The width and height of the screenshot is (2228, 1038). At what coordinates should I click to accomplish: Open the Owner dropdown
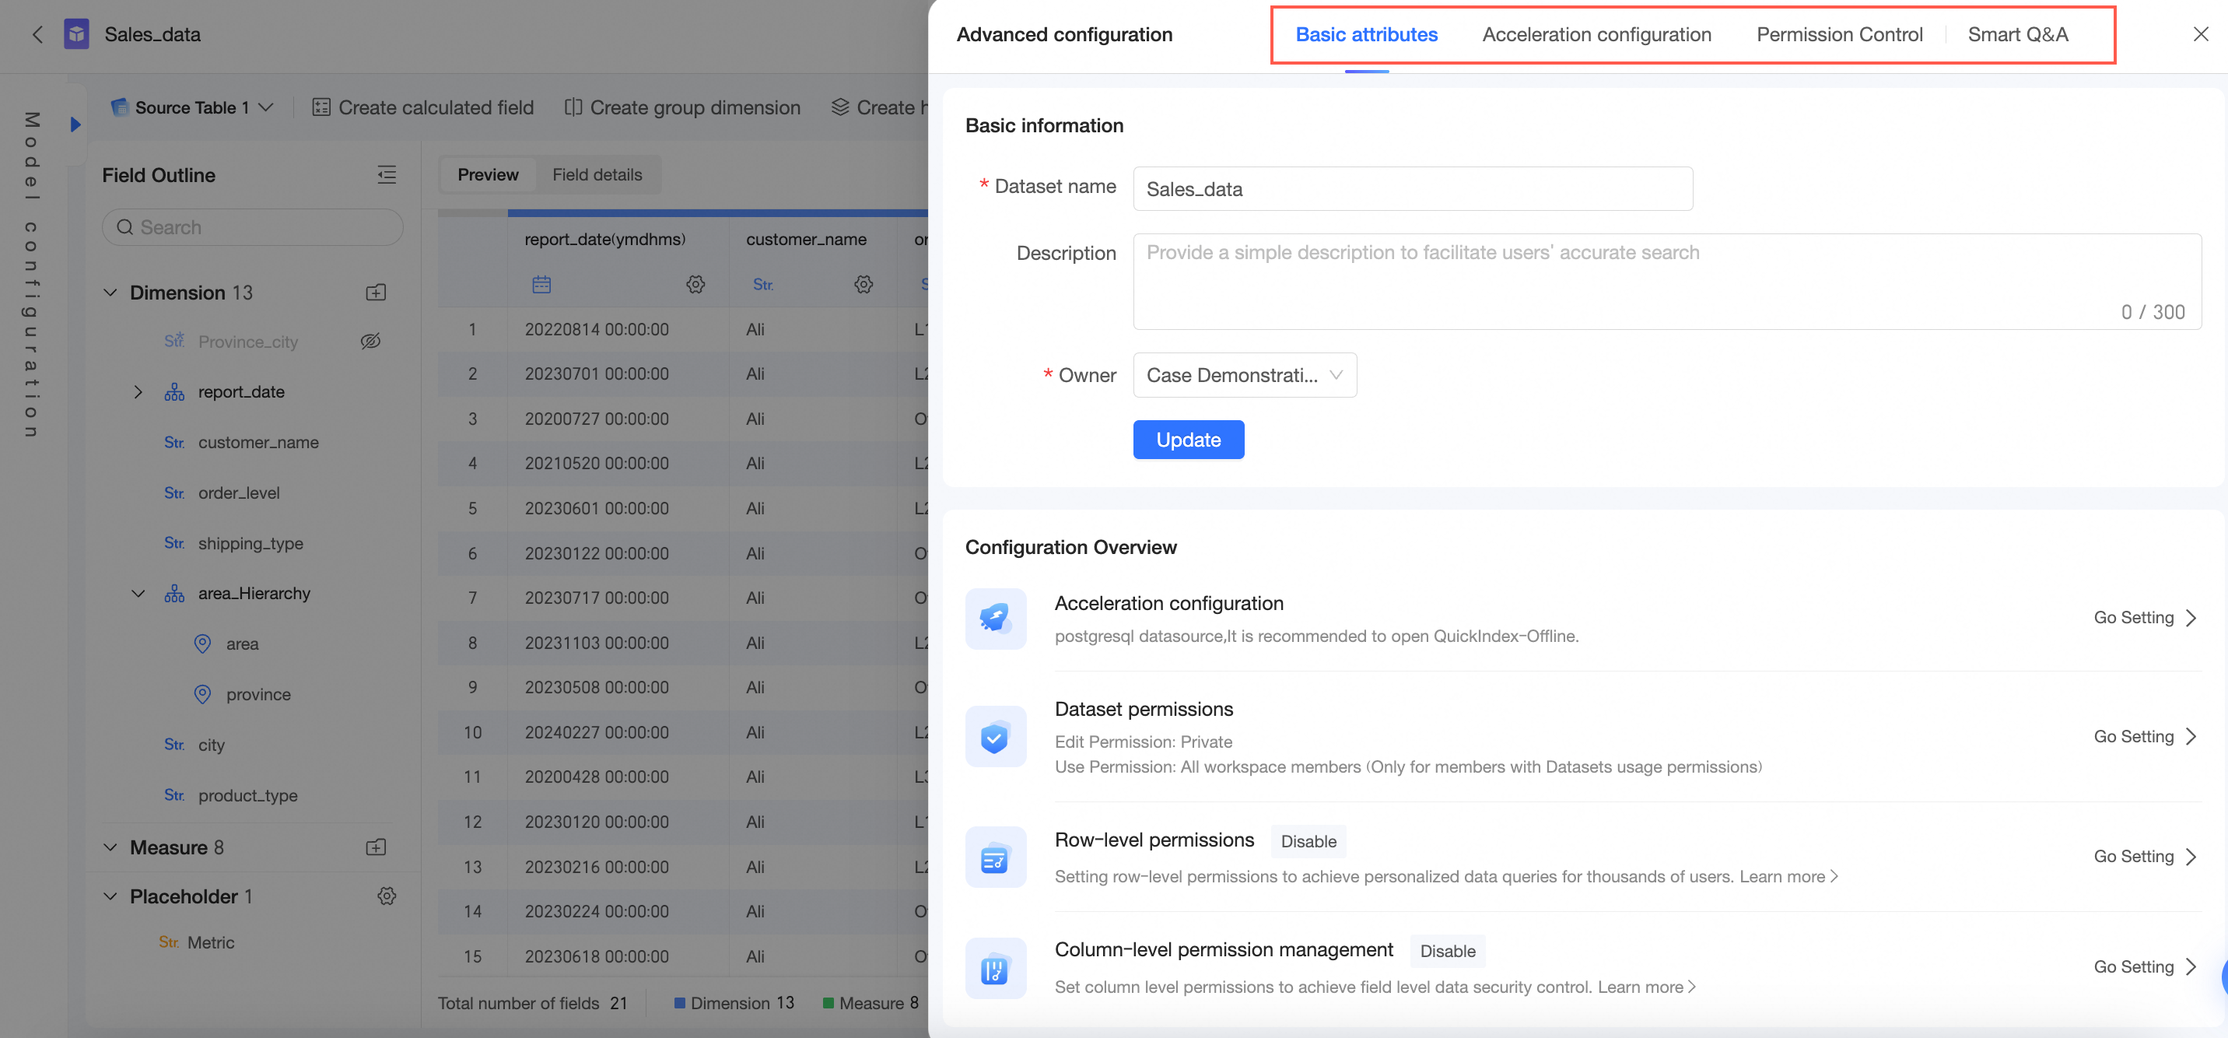pos(1244,375)
